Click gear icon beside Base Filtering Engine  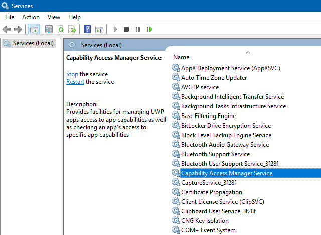pos(176,115)
